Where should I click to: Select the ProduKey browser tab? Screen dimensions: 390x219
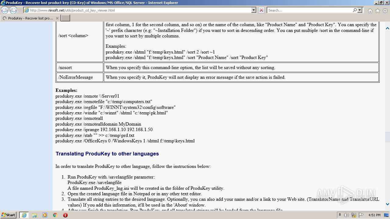point(30,18)
